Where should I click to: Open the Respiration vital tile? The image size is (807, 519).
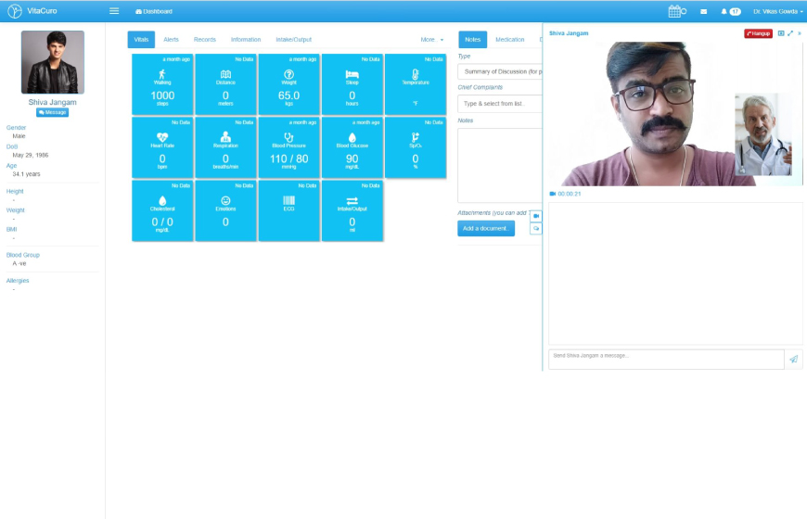(225, 147)
